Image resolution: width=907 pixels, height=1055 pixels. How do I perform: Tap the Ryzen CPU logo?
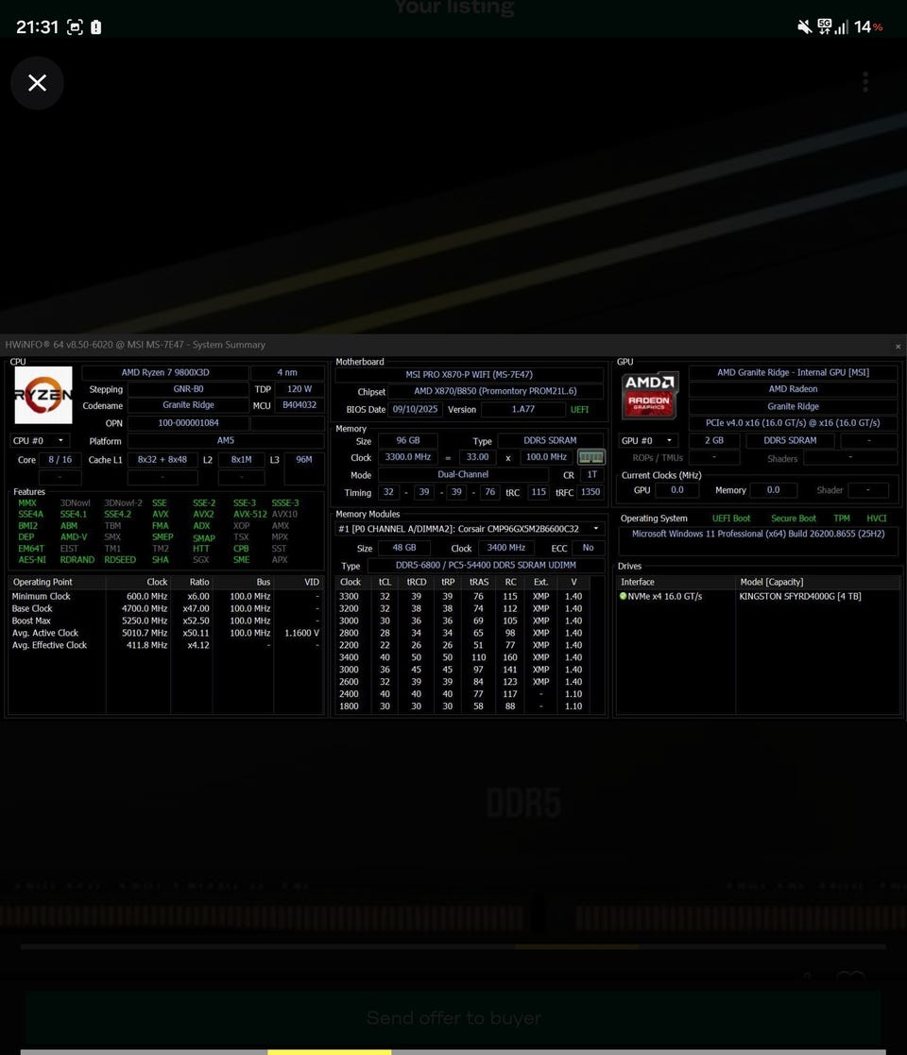coord(43,395)
